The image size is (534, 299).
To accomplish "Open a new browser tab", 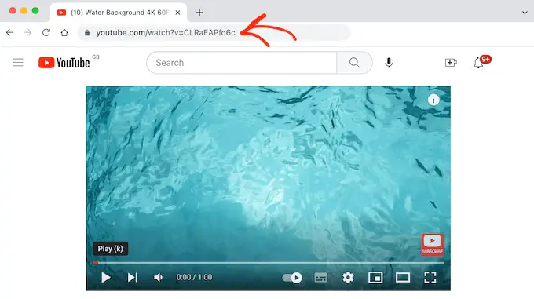I will click(199, 13).
